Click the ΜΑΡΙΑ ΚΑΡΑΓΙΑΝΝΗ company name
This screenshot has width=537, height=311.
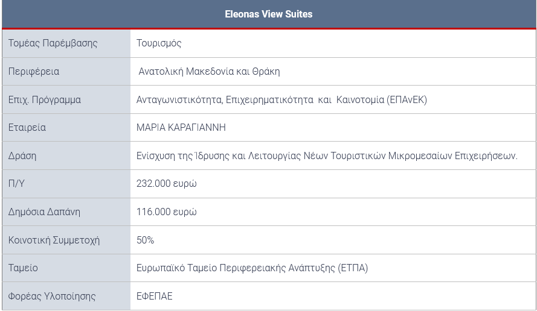coord(181,128)
